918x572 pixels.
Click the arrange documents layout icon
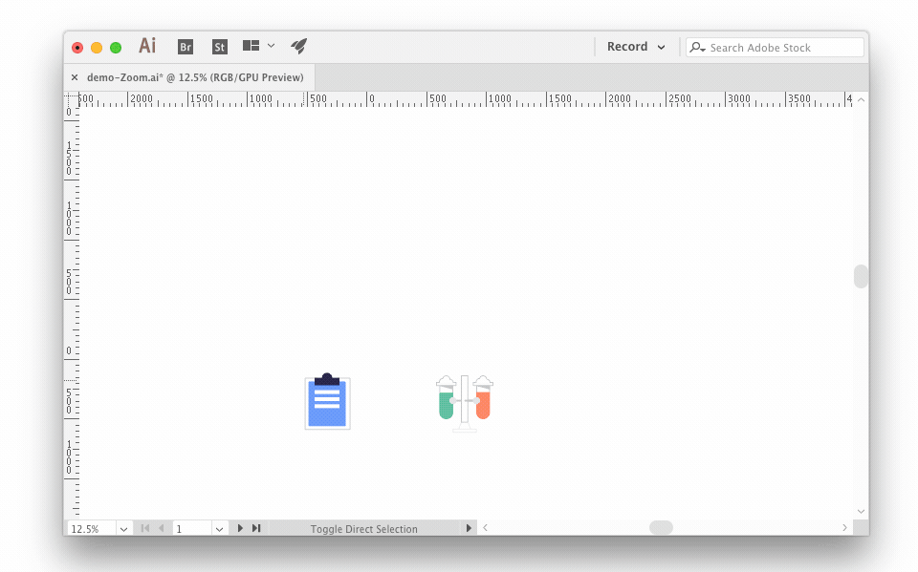[x=251, y=46]
